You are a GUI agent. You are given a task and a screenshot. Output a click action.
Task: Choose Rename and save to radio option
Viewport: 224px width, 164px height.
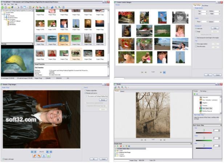[85, 93]
